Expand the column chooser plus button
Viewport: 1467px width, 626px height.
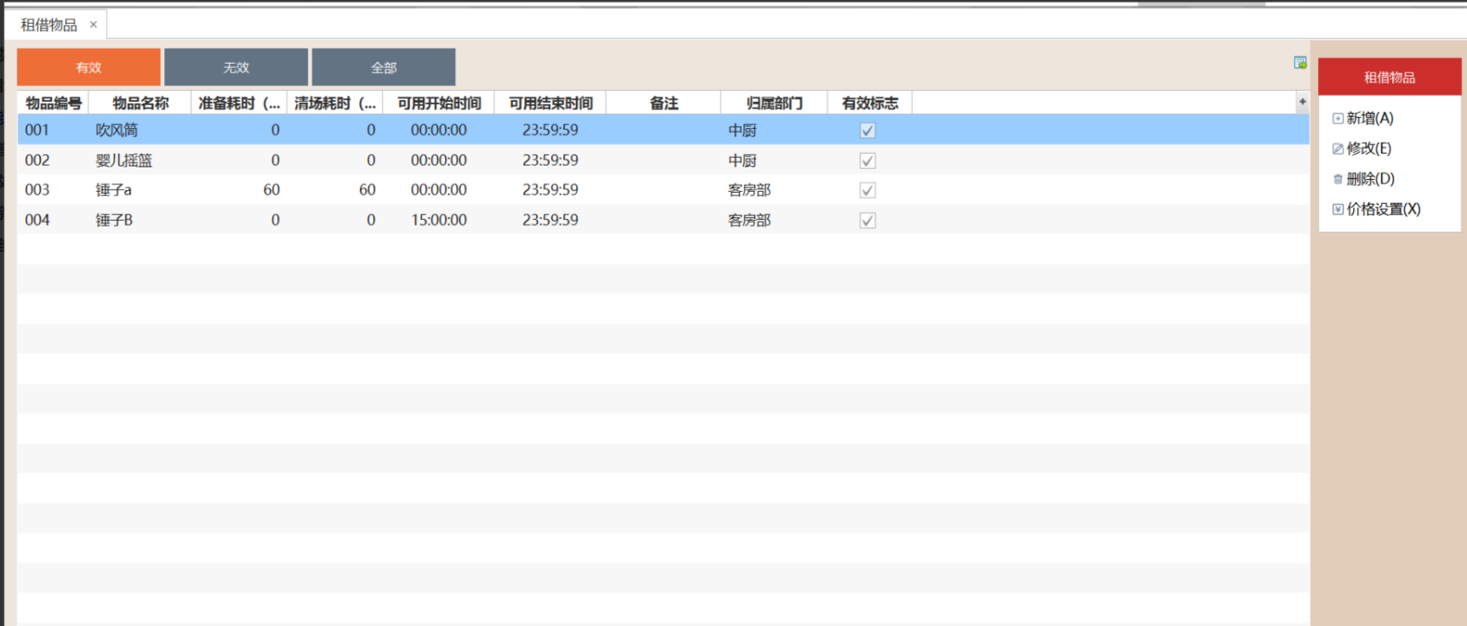(1302, 102)
